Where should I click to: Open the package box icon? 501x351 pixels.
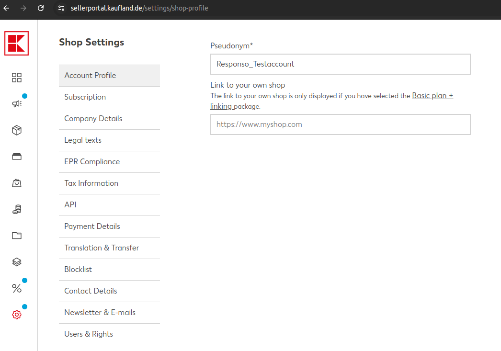pos(17,130)
